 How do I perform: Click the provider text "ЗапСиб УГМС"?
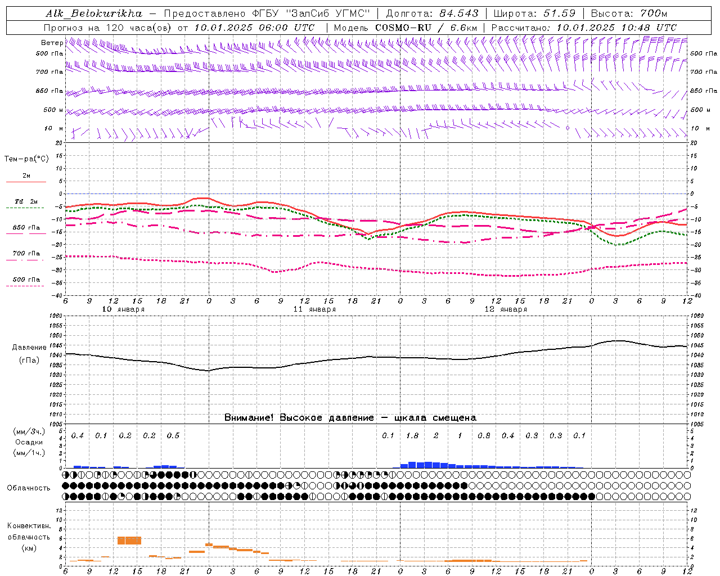point(328,13)
